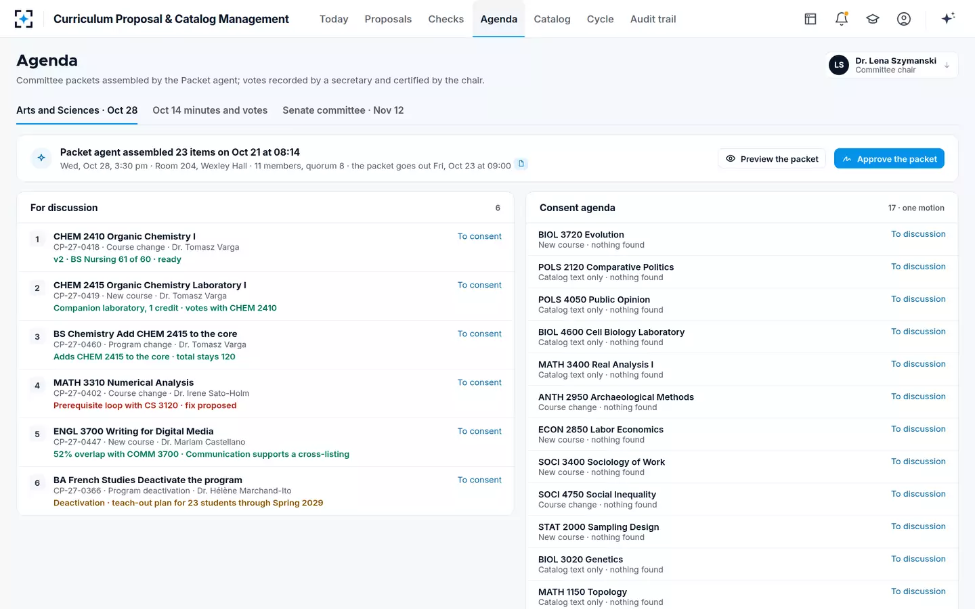Move CHEM 2410 Organic Chemistry I to consent
975x609 pixels.
pyautogui.click(x=479, y=236)
